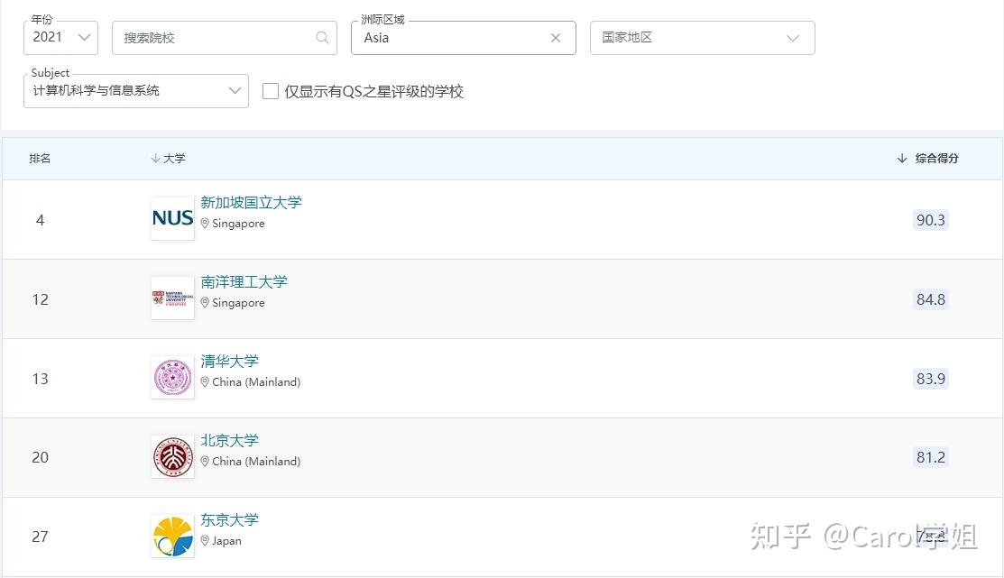Viewport: 1004px width, 578px height.
Task: Open the 新加坡国立大学 link
Action: [x=251, y=202]
